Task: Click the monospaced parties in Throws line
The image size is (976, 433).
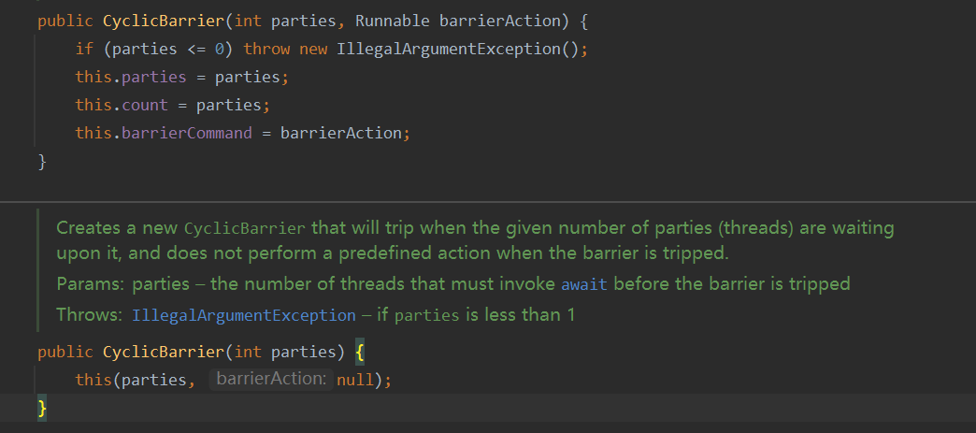Action: 427,316
